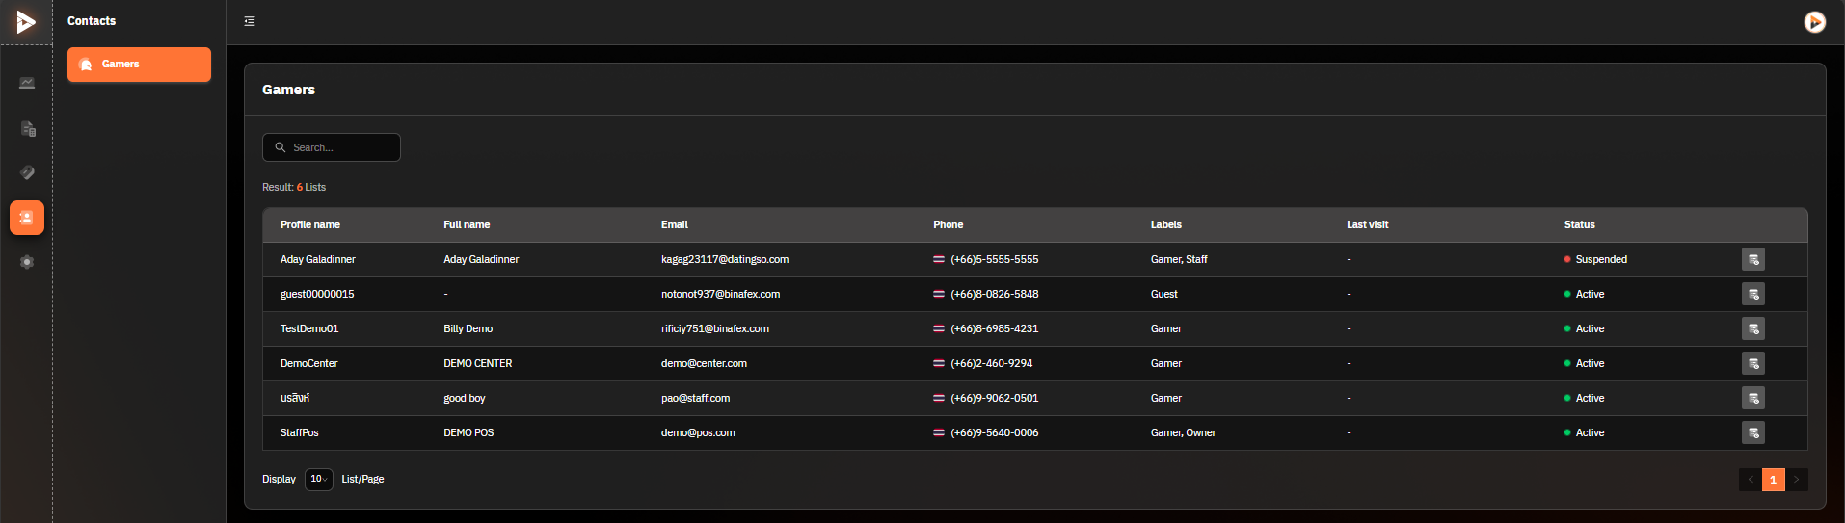
Task: Click the Contacts sidebar heading
Action: coord(92,21)
